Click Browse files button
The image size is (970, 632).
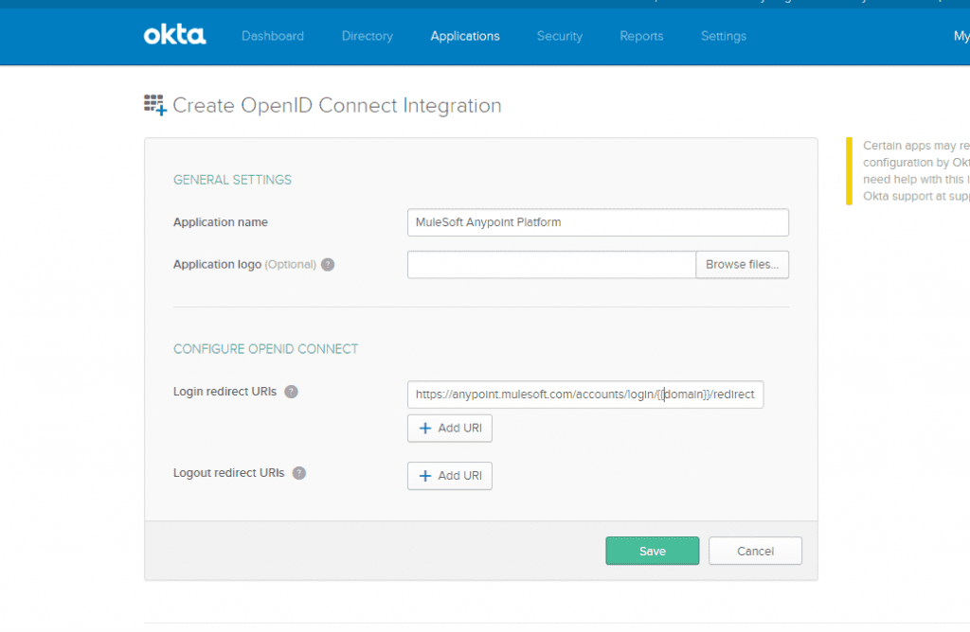tap(743, 264)
